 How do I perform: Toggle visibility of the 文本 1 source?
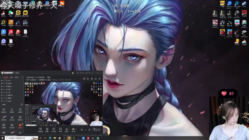point(2,81)
